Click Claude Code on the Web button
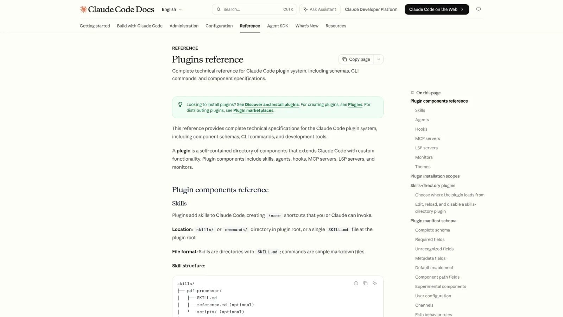Viewport: 563px width, 317px height. point(437,10)
